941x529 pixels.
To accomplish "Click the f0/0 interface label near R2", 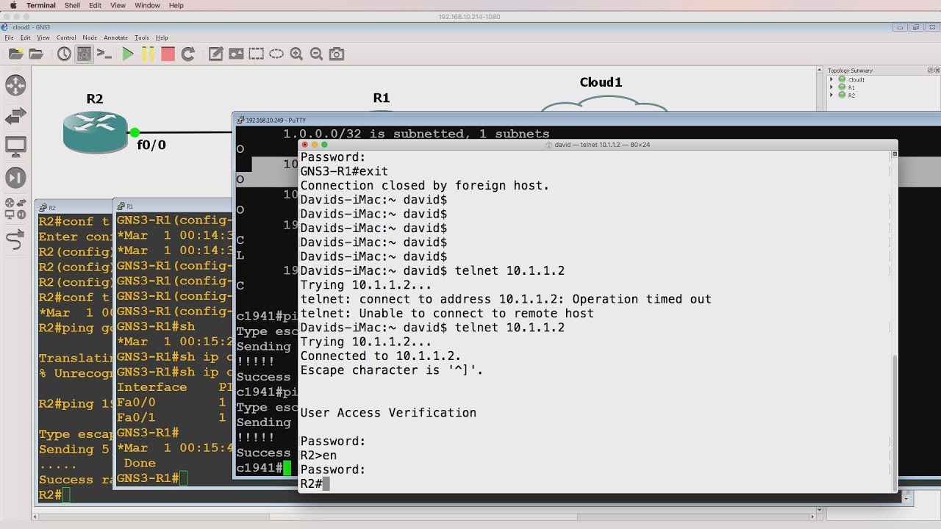I will tap(151, 145).
